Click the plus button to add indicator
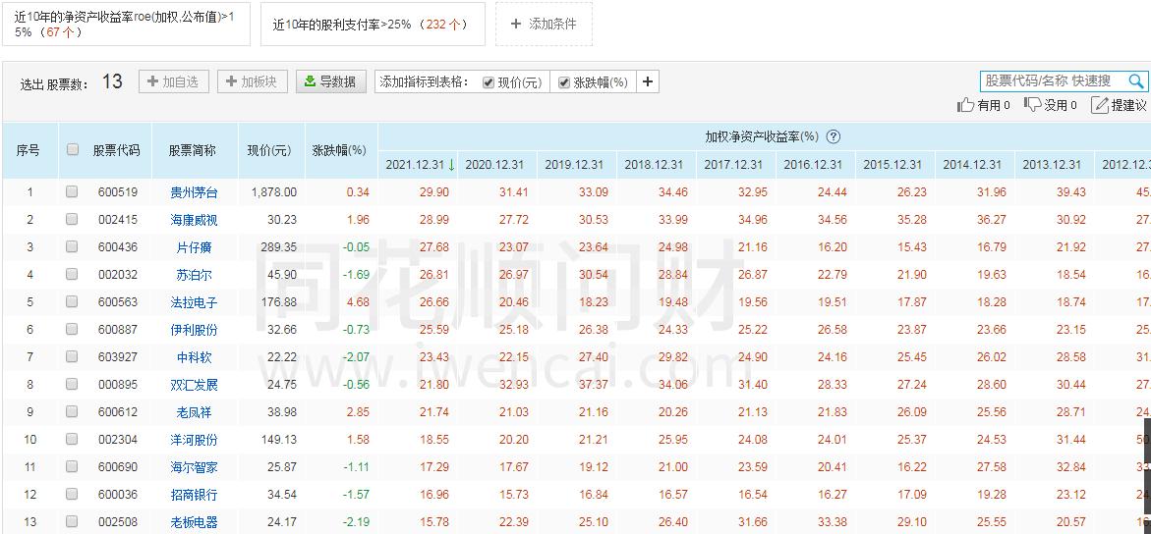 click(648, 81)
